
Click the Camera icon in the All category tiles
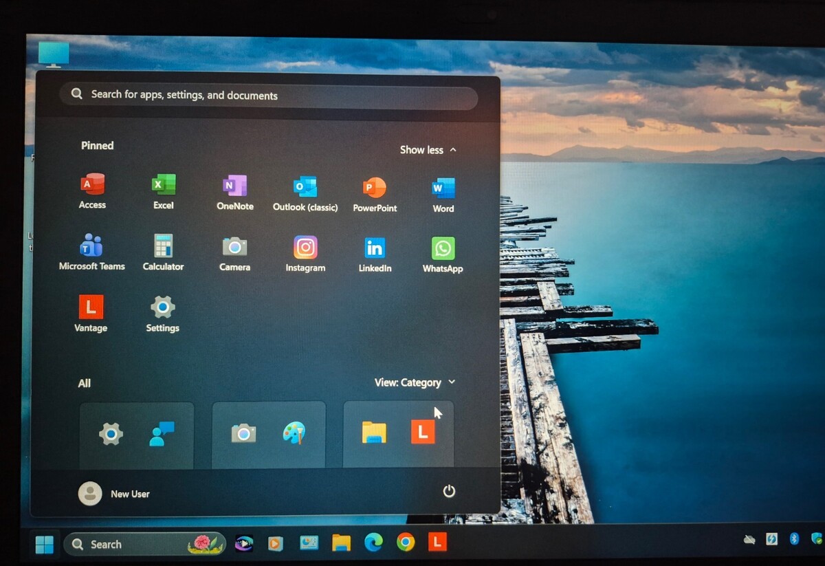pyautogui.click(x=243, y=433)
